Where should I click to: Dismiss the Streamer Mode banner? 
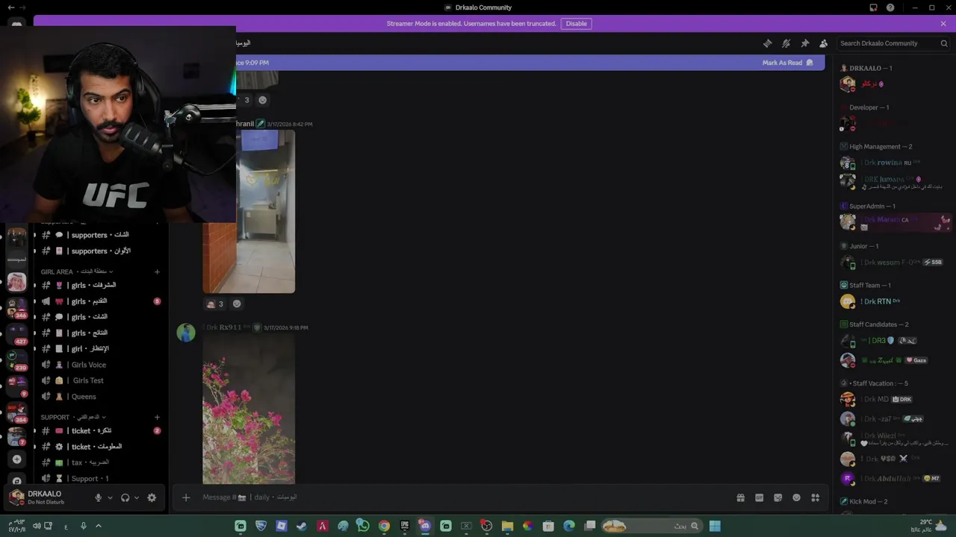tap(943, 23)
